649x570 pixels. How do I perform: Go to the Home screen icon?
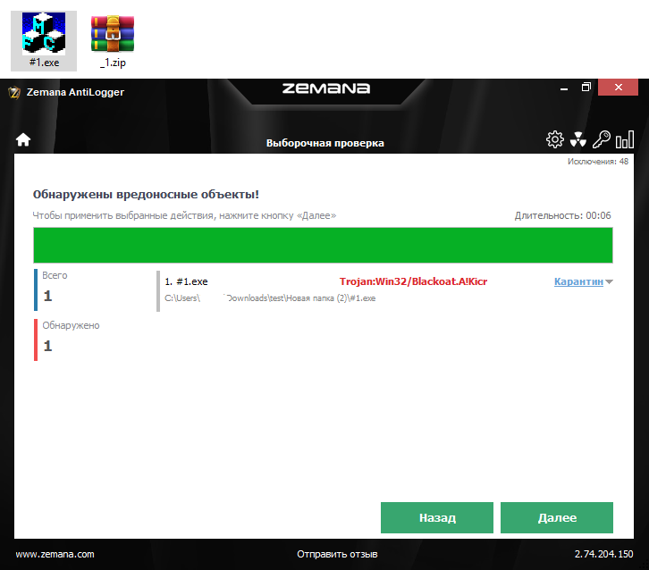click(x=23, y=139)
